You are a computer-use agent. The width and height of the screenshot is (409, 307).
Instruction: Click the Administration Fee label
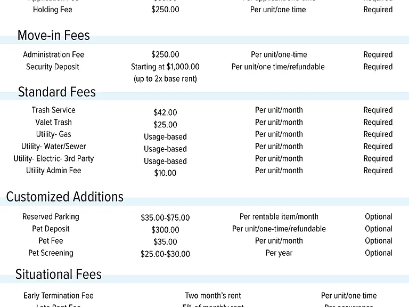click(x=53, y=54)
